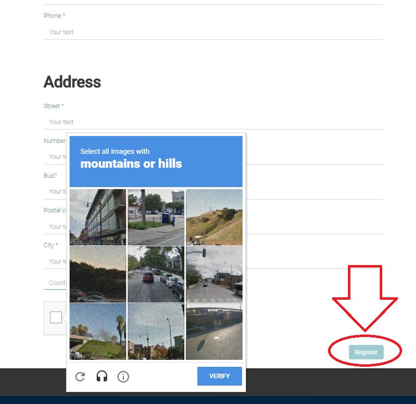Focus the Postal code field
The width and height of the screenshot is (416, 404).
(313, 226)
